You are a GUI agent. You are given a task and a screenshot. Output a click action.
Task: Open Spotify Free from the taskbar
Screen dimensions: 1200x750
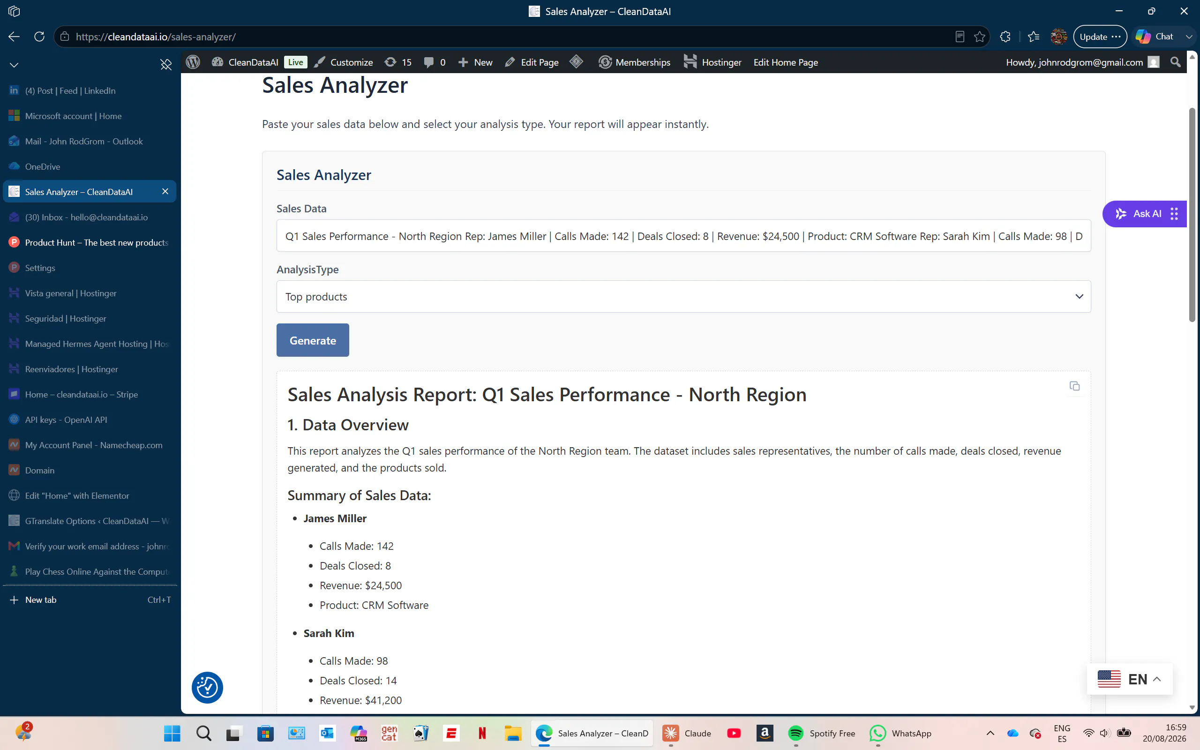[x=822, y=733]
